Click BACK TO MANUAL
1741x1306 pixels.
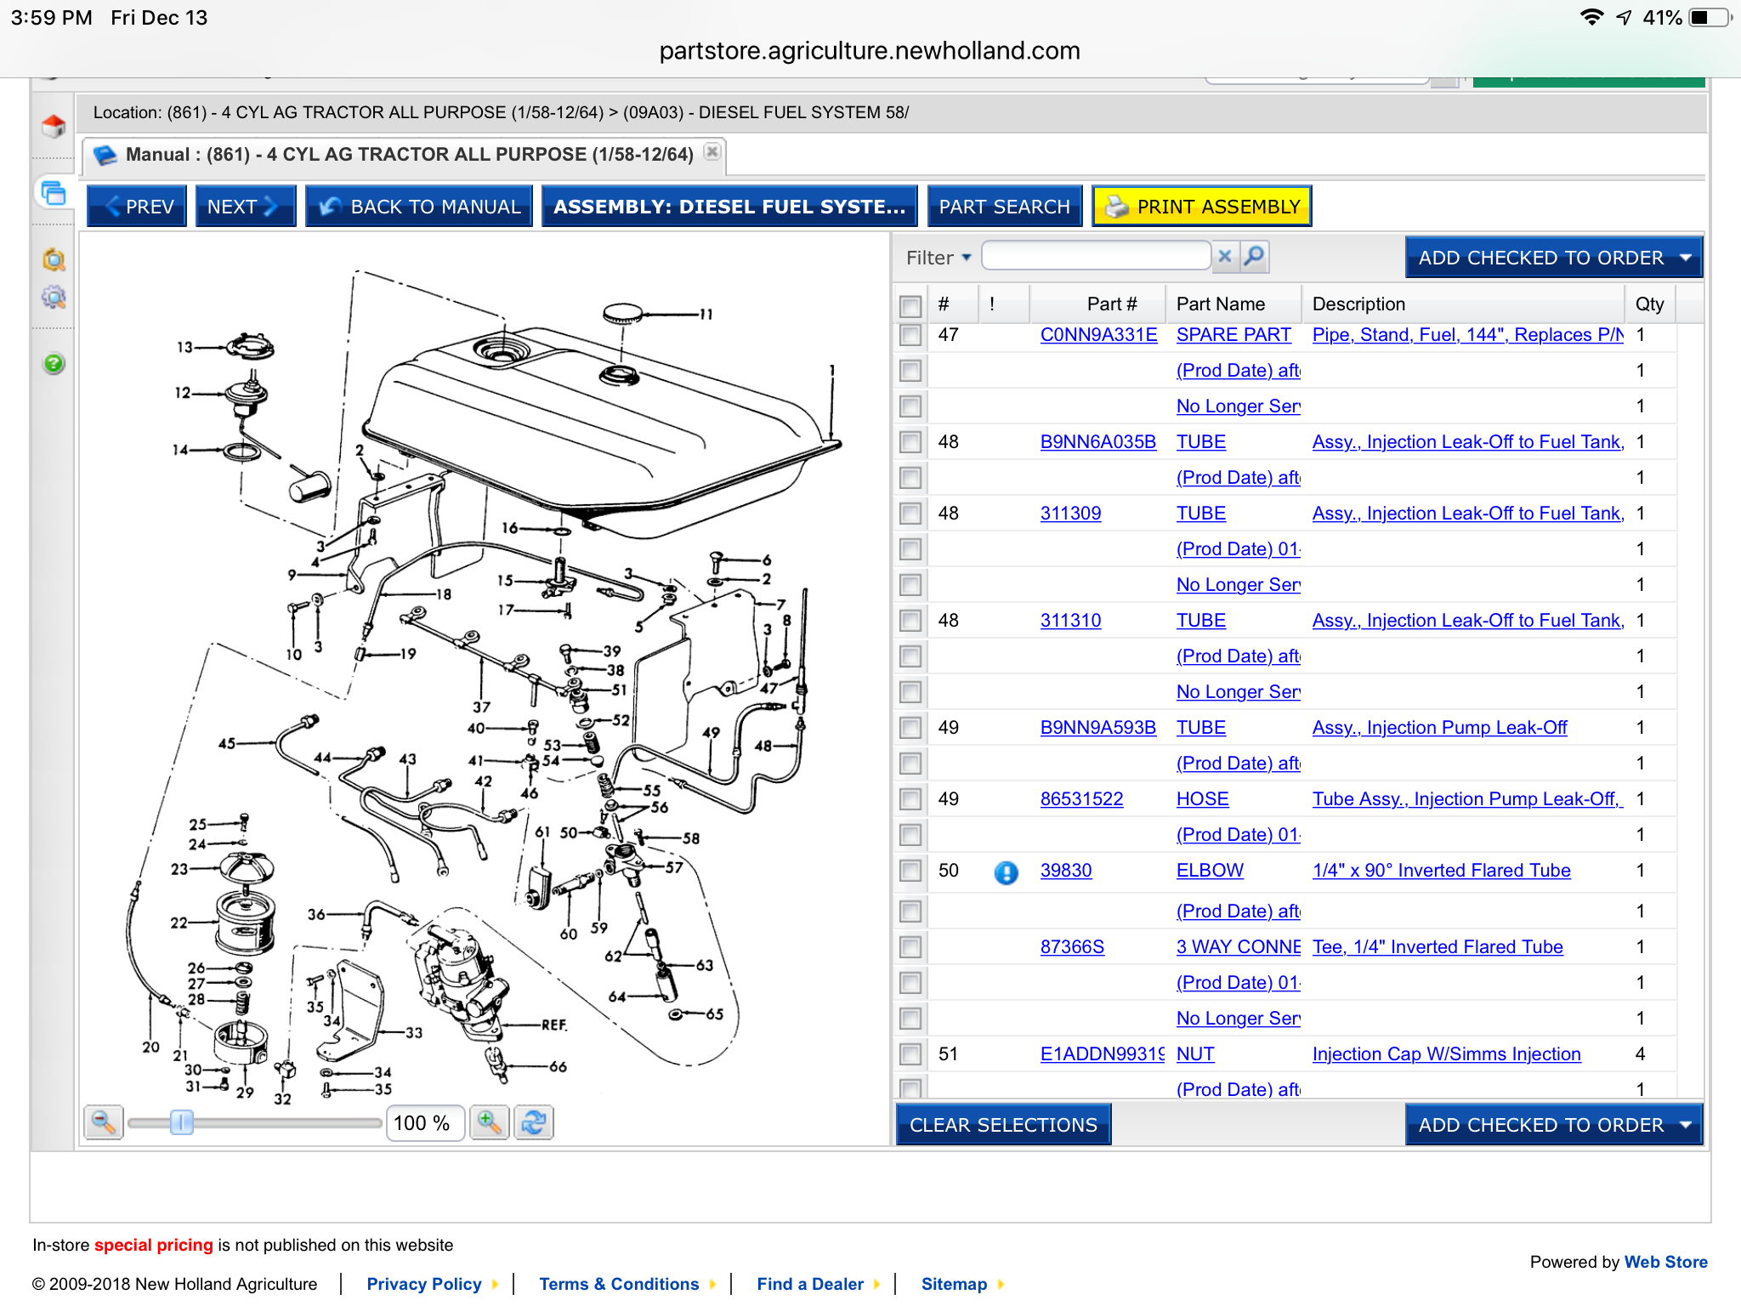[419, 207]
